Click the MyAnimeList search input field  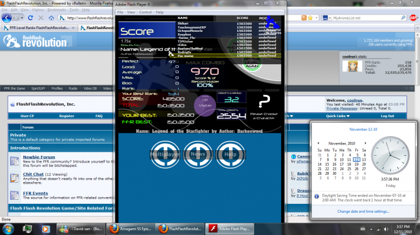pos(366,18)
